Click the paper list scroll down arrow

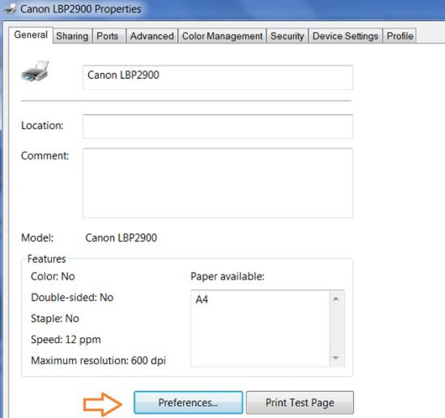point(335,357)
